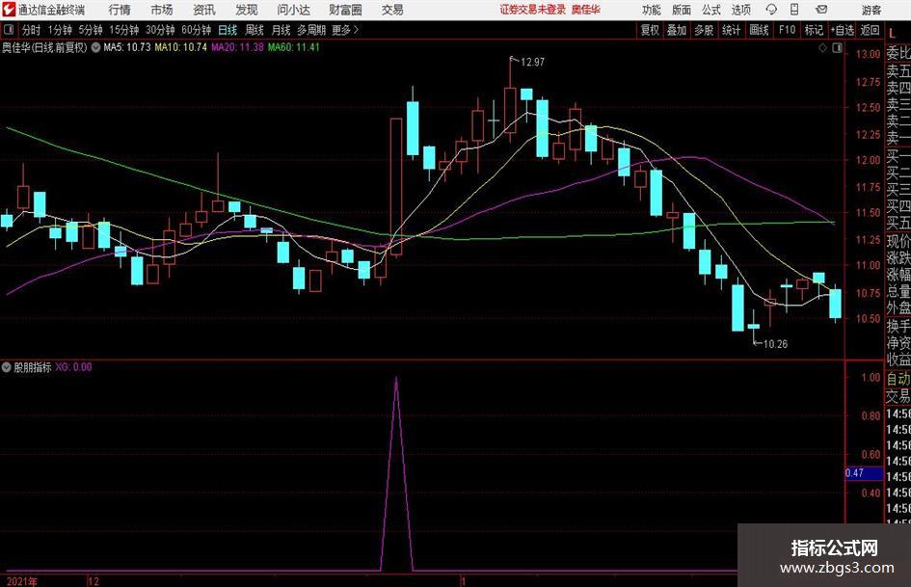Click the XG: 0.00 indicator value
Image resolution: width=911 pixels, height=587 pixels.
coord(74,367)
